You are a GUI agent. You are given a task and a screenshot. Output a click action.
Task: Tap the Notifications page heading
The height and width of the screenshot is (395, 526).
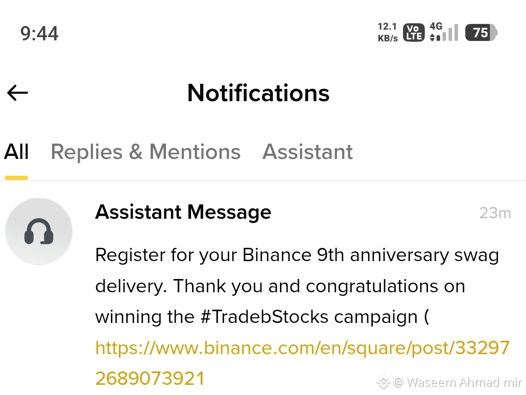point(258,93)
